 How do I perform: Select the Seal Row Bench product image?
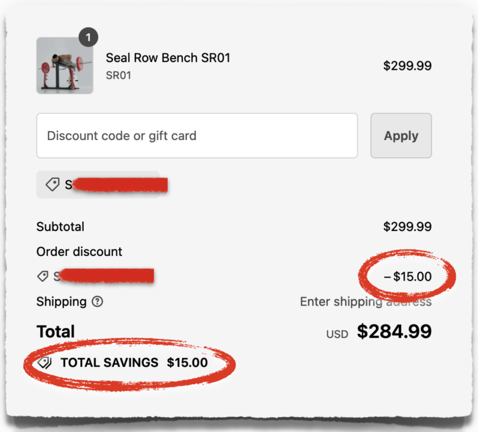pos(64,66)
